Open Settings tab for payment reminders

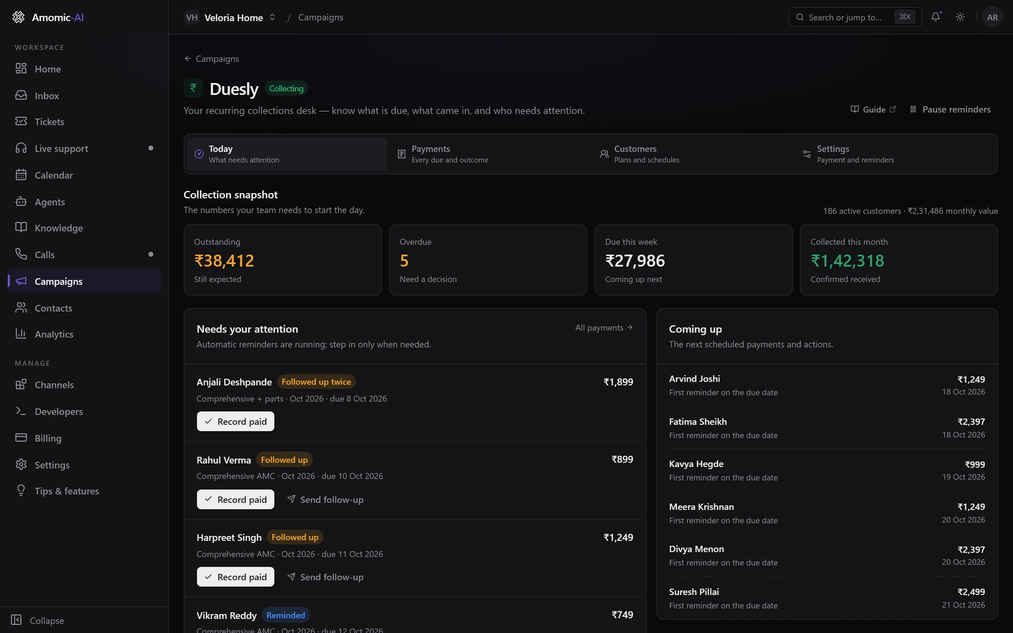[894, 154]
